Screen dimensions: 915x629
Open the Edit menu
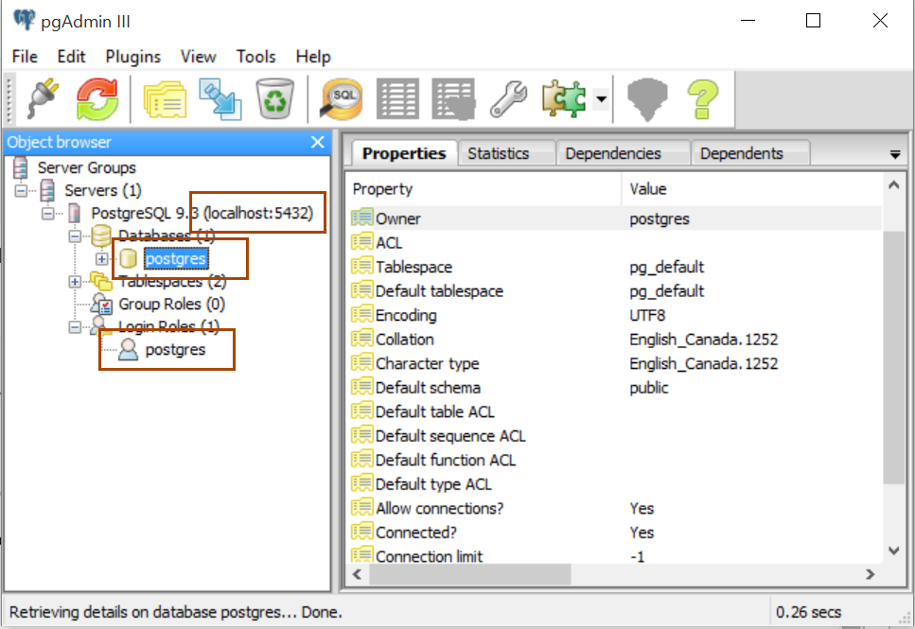pos(71,57)
